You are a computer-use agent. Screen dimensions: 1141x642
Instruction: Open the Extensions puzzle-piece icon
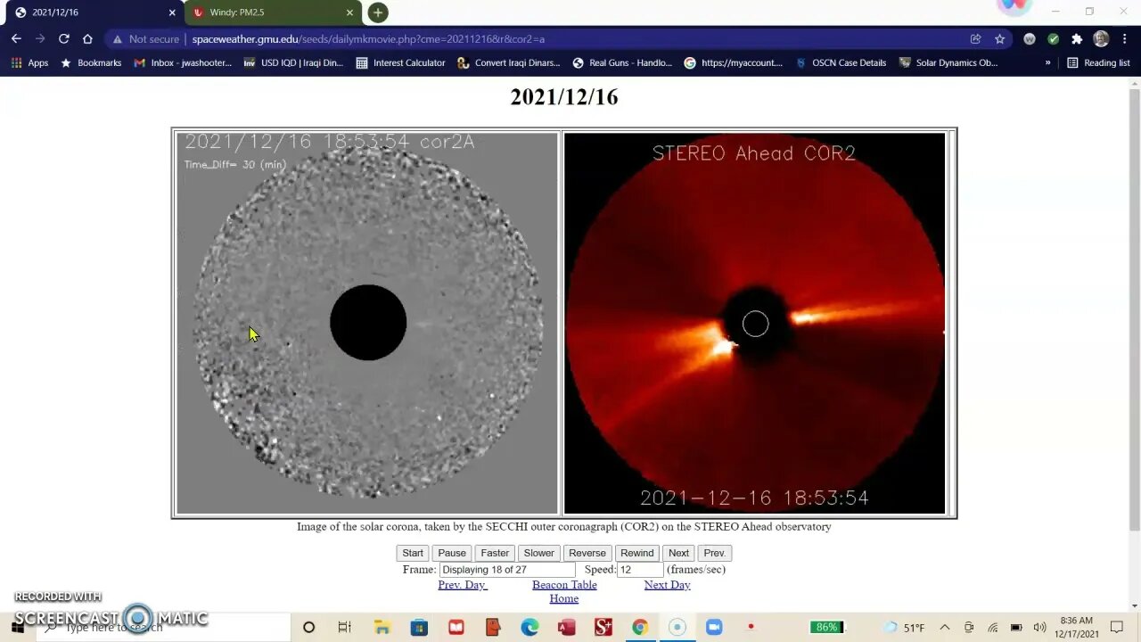[x=1077, y=39]
